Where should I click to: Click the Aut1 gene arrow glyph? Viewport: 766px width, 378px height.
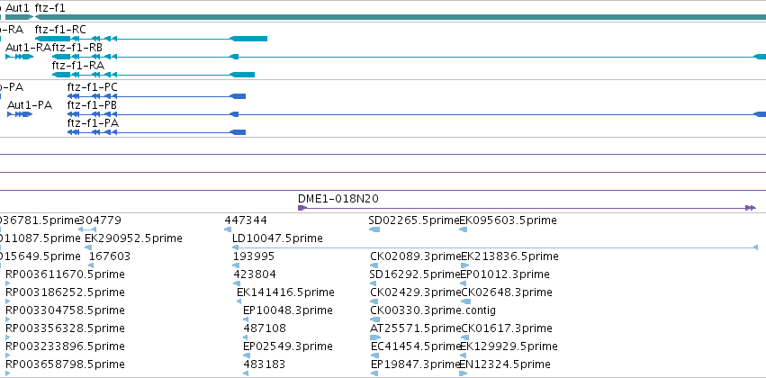19,17
